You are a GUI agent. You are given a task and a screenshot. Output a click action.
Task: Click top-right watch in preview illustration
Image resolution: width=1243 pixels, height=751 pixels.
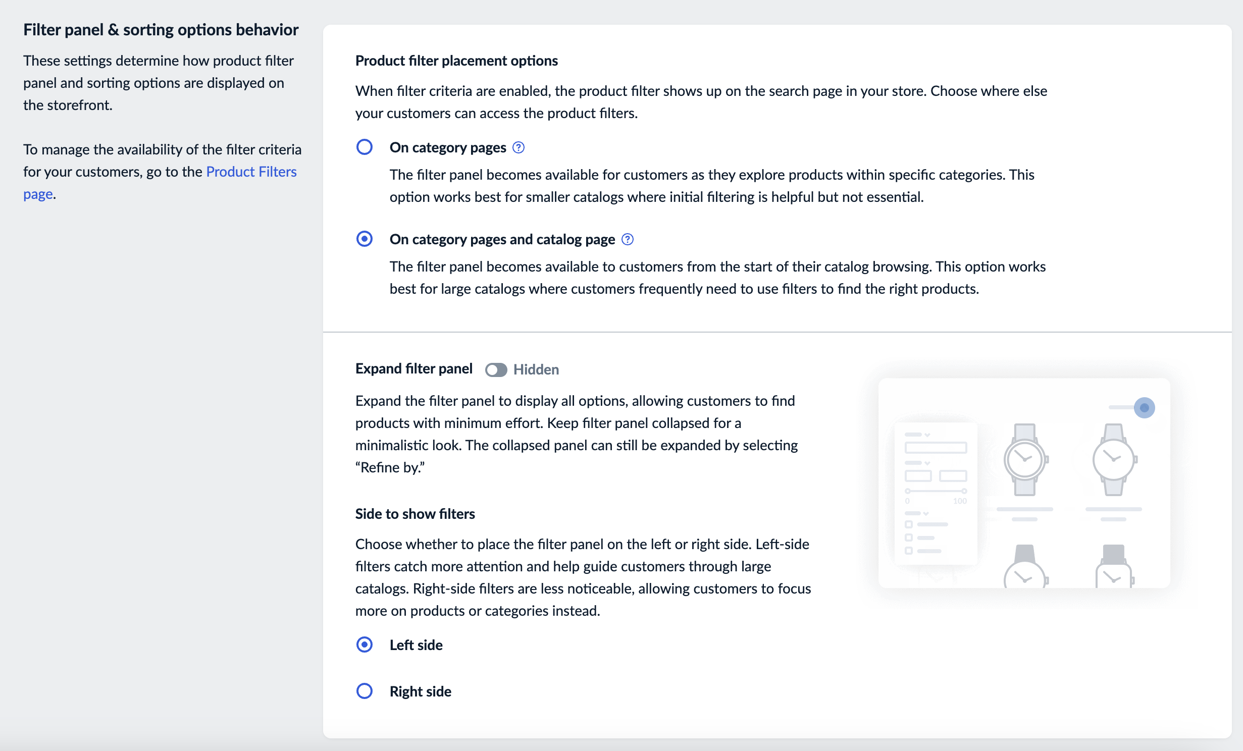tap(1114, 460)
